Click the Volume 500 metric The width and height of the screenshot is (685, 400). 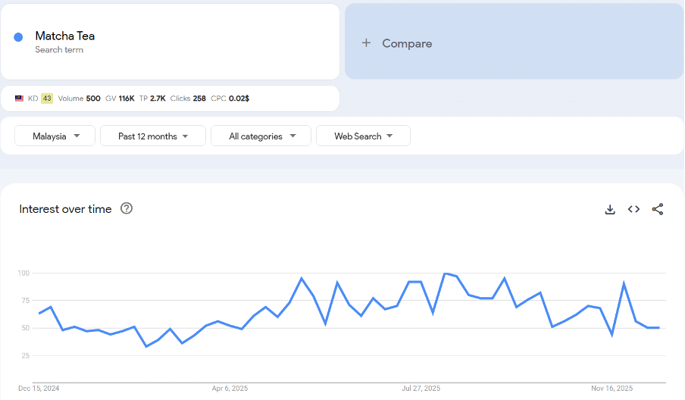coord(79,98)
